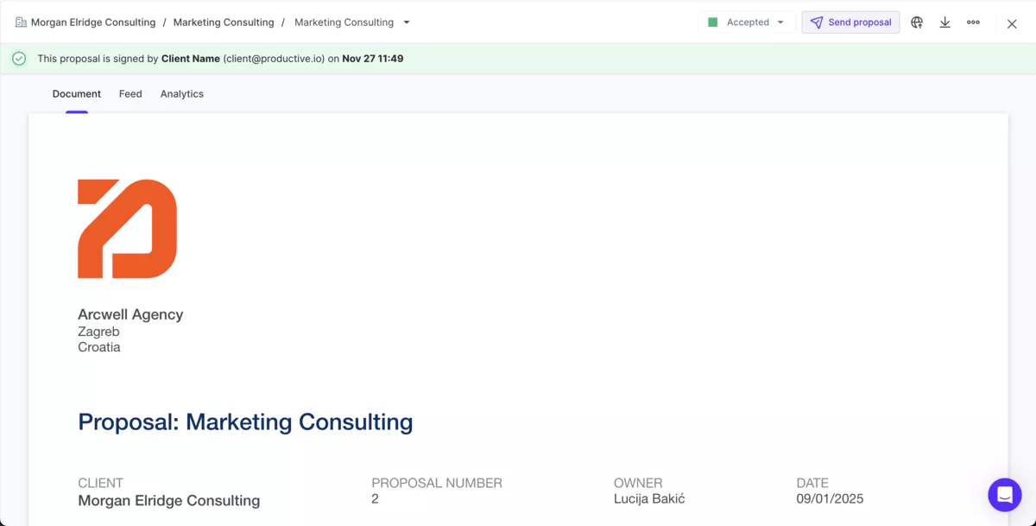Click the proposal date 09/01/2025
This screenshot has height=526, width=1036.
pyautogui.click(x=830, y=499)
